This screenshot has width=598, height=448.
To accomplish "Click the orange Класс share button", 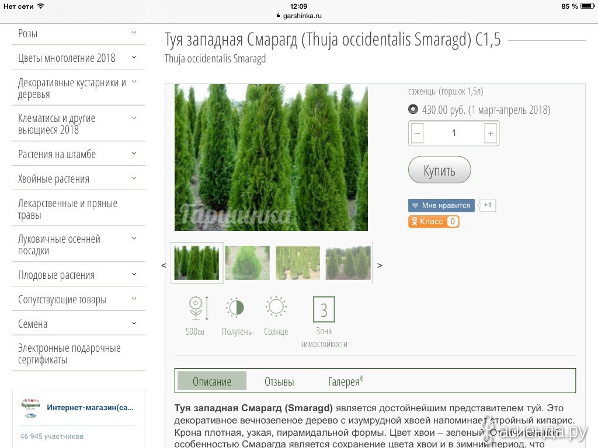I will (434, 221).
